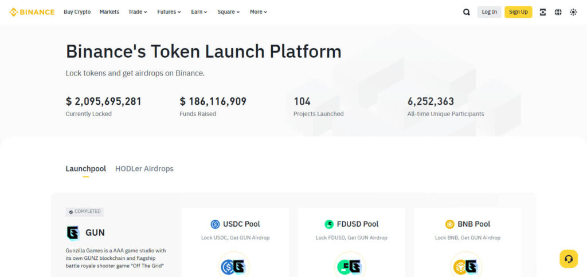
Task: Click 'Lock BNB, Get GUN Airdrop' text
Action: pyautogui.click(x=468, y=238)
